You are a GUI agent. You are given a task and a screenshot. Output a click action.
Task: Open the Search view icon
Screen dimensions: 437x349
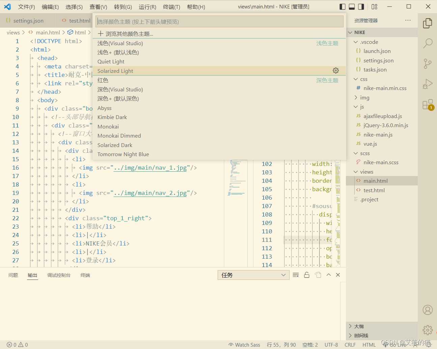pyautogui.click(x=428, y=43)
